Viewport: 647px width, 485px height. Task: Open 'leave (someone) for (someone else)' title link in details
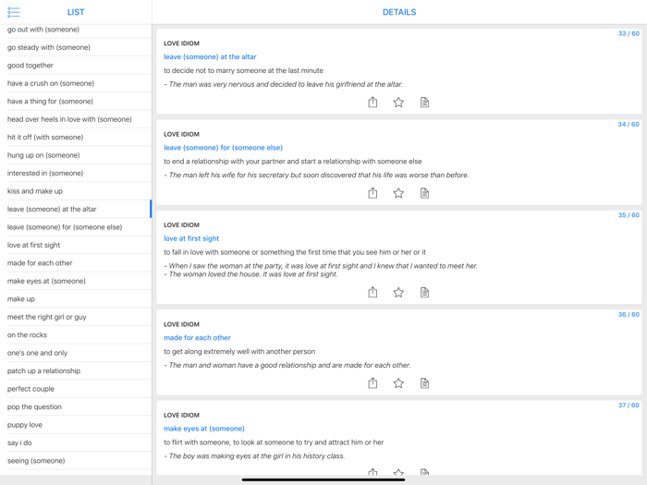[224, 148]
